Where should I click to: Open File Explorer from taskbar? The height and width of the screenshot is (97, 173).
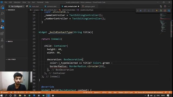tap(20, 95)
